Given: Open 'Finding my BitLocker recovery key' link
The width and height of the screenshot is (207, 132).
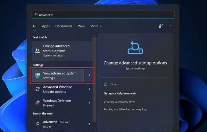Looking at the screenshot, I should pyautogui.click(x=125, y=109).
